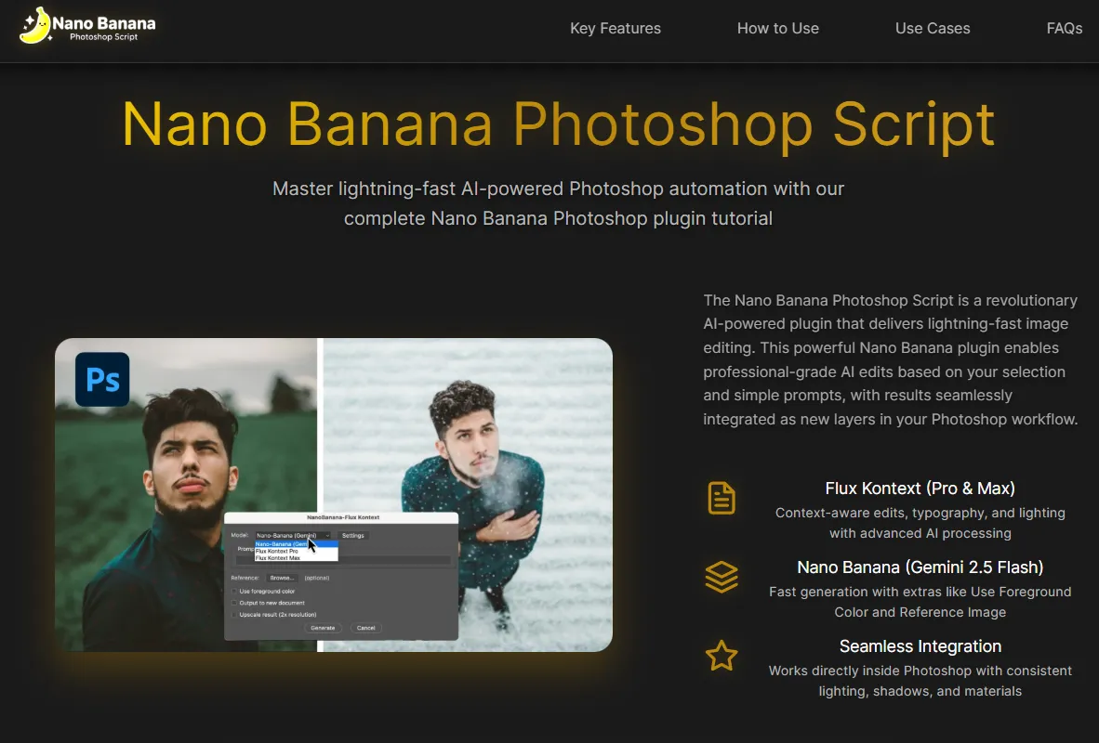
Task: Click the layers icon next to Nano Banana (Gemini)
Action: [x=722, y=577]
